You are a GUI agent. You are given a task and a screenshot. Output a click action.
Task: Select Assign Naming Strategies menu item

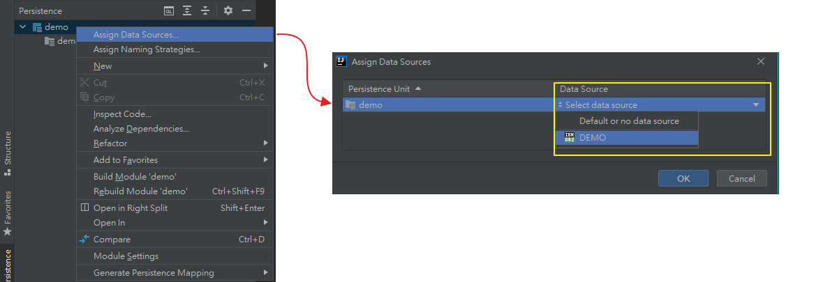[x=147, y=49]
